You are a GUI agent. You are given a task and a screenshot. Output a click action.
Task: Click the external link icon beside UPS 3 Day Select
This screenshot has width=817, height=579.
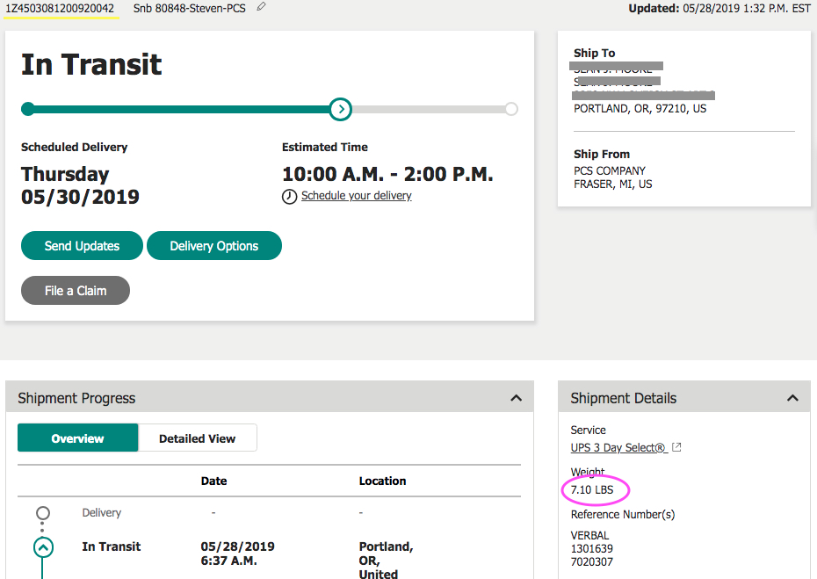point(676,447)
